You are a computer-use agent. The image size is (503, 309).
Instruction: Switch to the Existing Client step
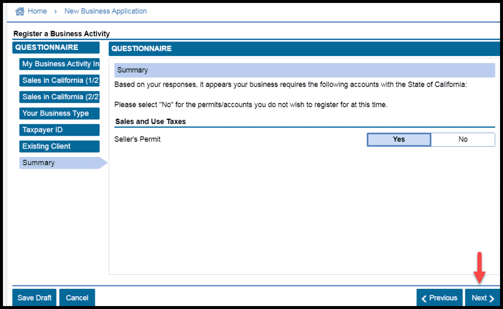point(47,146)
